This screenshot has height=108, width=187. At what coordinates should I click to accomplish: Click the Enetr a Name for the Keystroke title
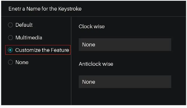[x=45, y=9]
